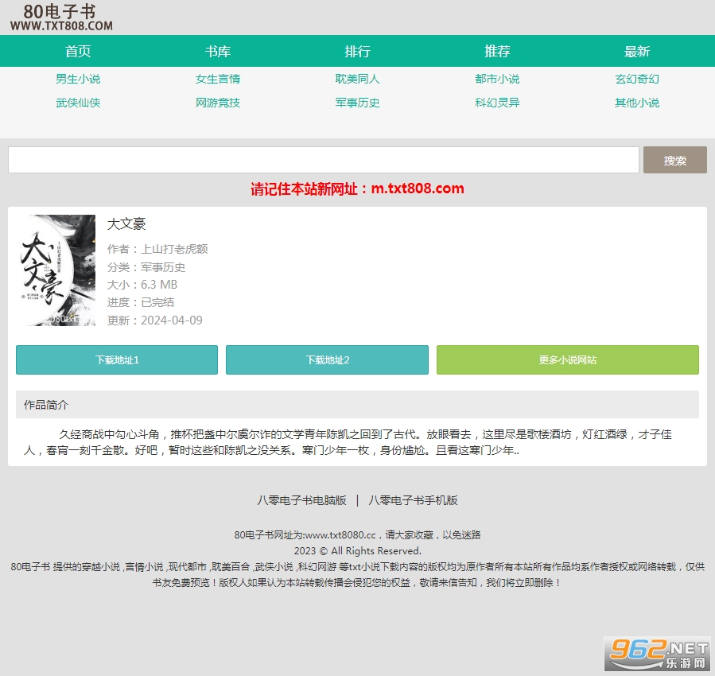Select the 玄幻奇幻 category
The height and width of the screenshot is (676, 715).
637,79
